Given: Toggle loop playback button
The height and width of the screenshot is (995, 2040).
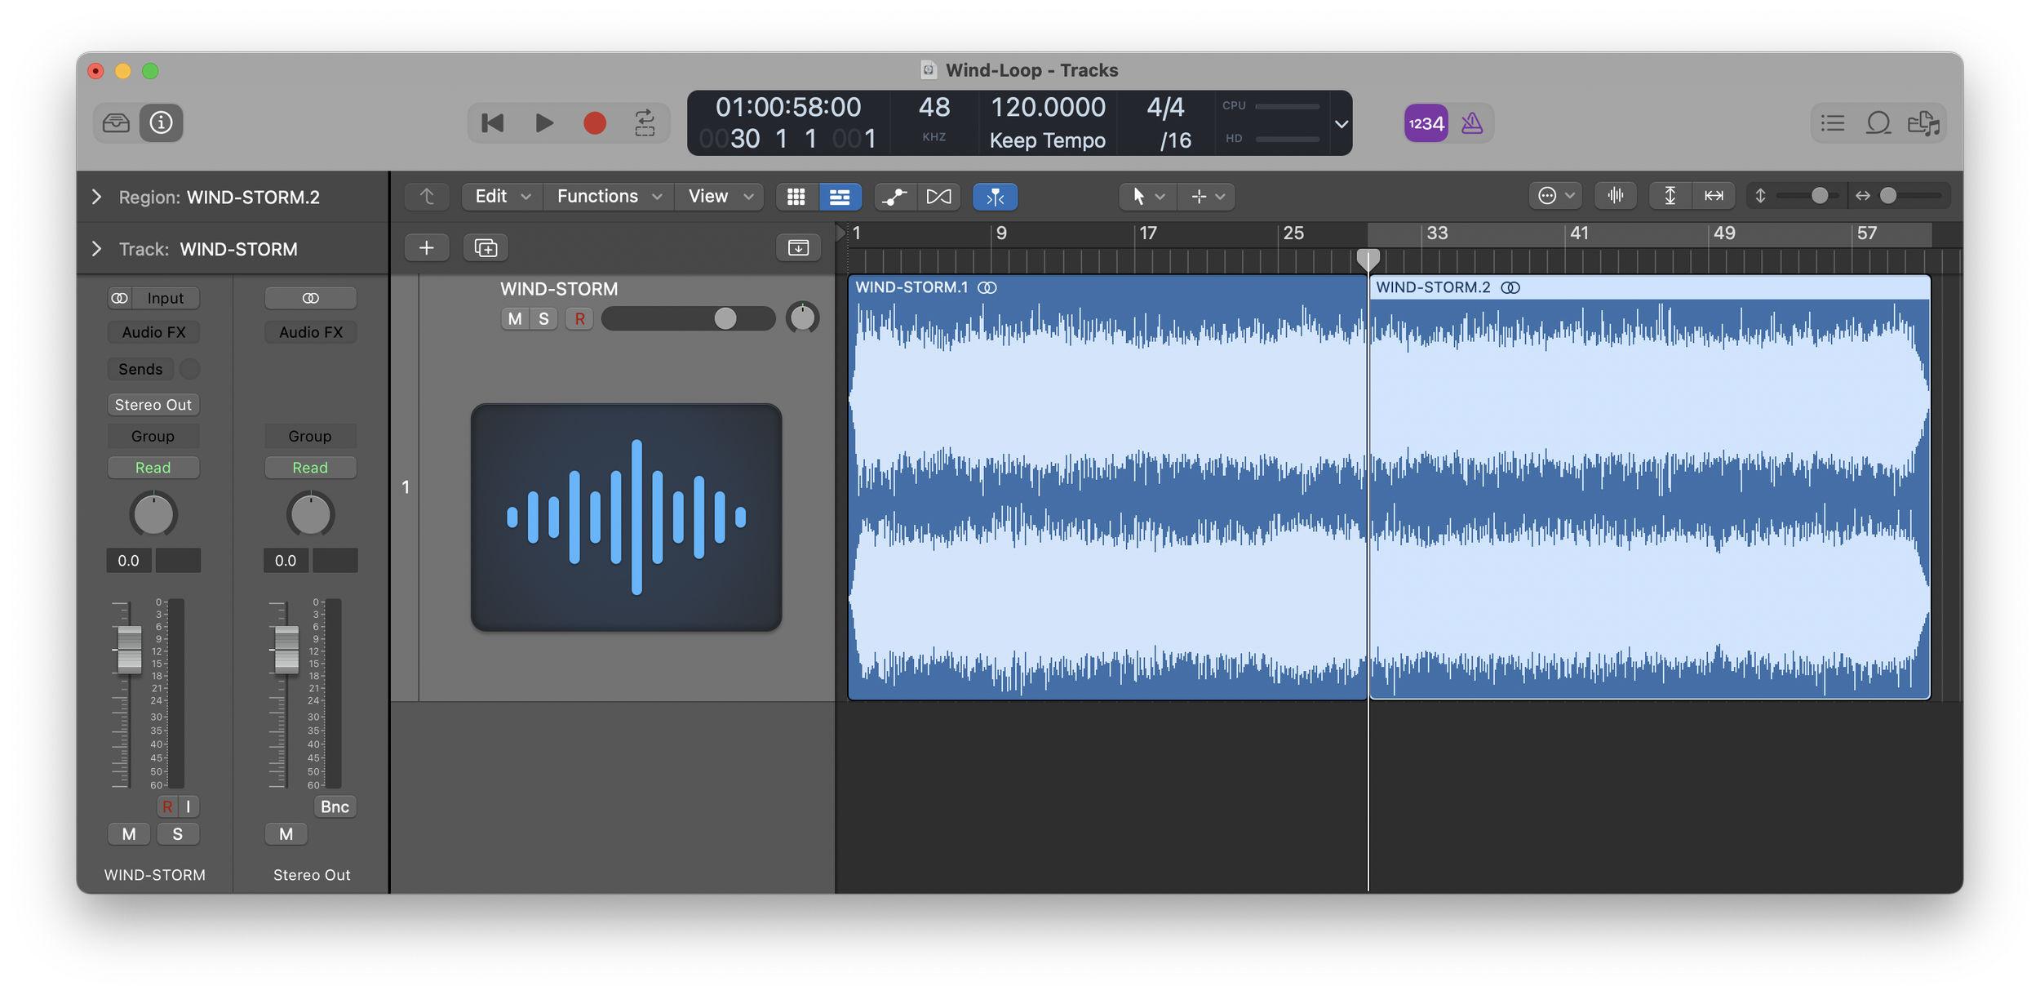Looking at the screenshot, I should (644, 122).
